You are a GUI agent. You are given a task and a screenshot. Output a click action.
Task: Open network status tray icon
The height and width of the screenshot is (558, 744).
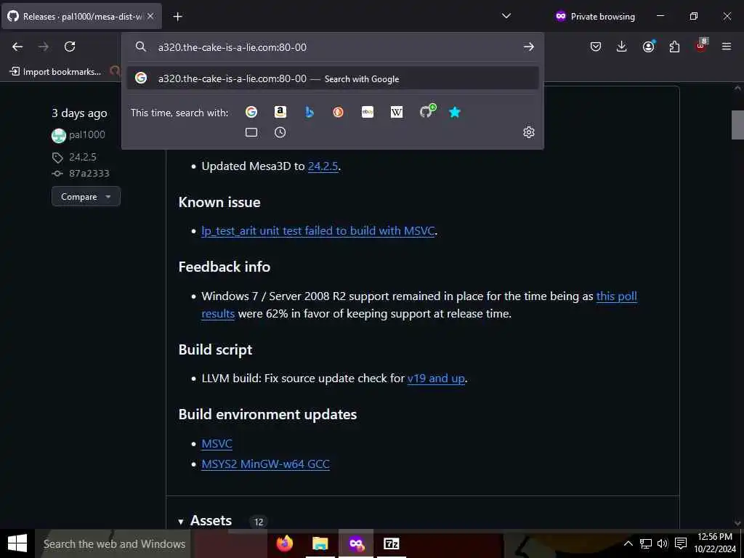point(645,543)
